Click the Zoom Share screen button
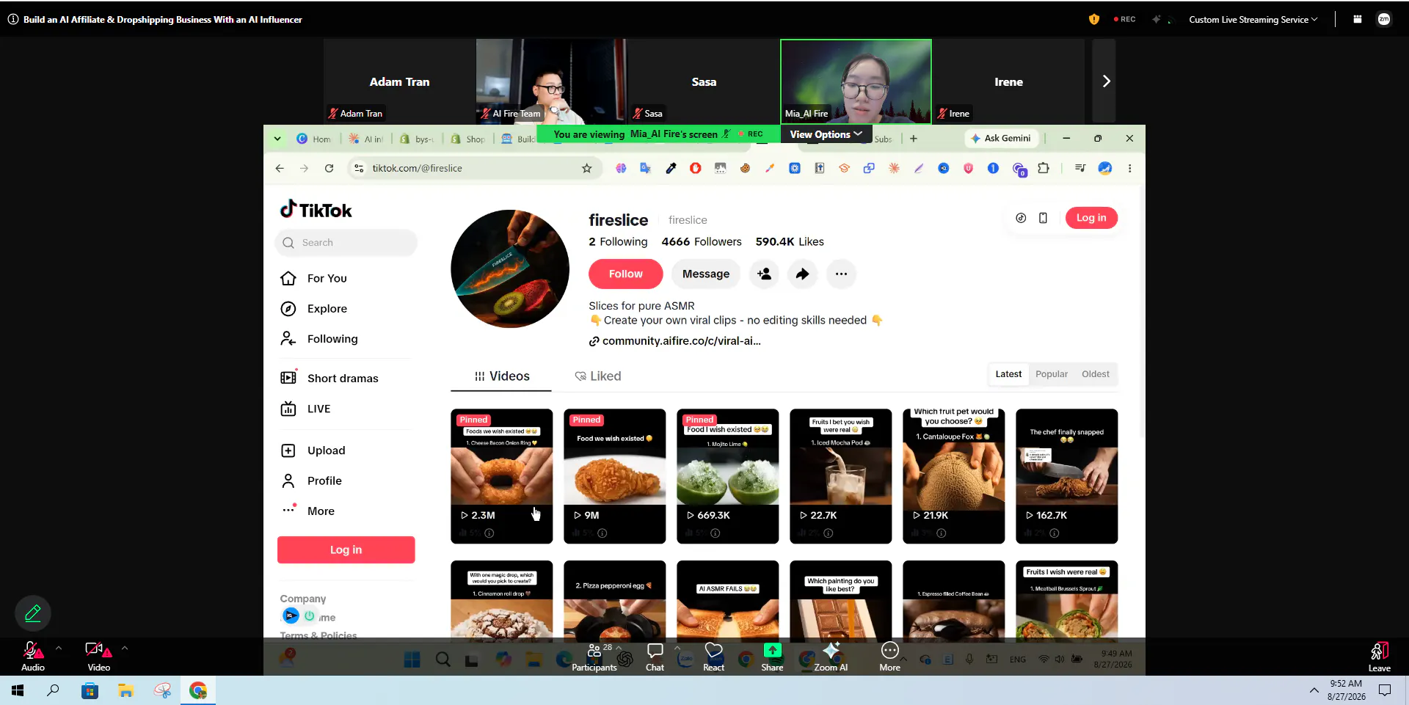The height and width of the screenshot is (705, 1409). click(772, 657)
